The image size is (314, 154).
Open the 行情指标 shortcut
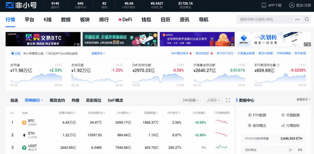click(291, 126)
